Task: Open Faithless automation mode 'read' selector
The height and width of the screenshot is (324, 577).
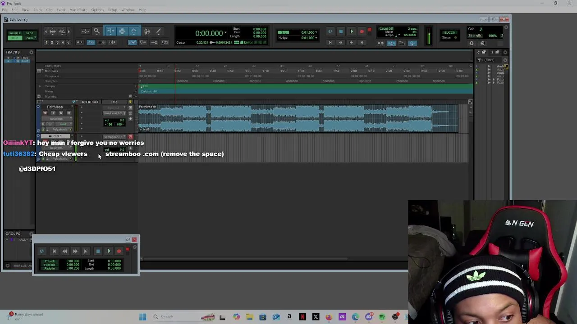Action: 64,124
